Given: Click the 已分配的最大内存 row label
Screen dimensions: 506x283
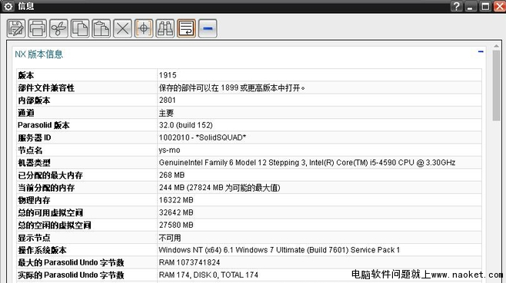Looking at the screenshot, I should point(50,175).
